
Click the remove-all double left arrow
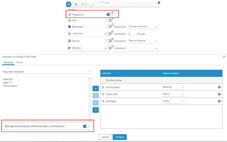coord(96,110)
